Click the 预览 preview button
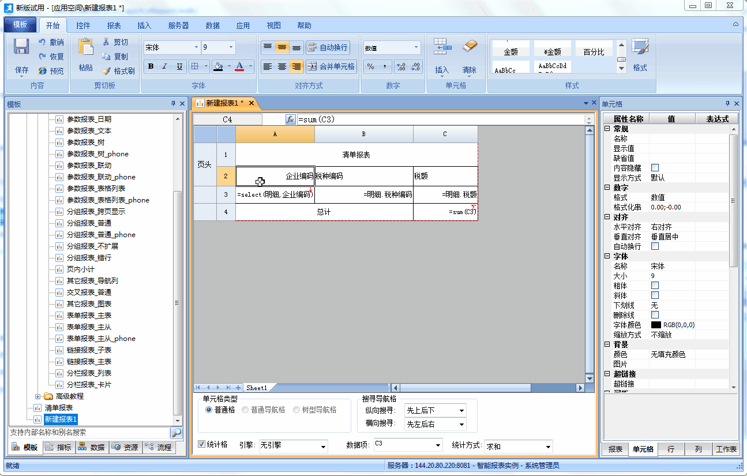The height and width of the screenshot is (476, 747). pos(51,71)
